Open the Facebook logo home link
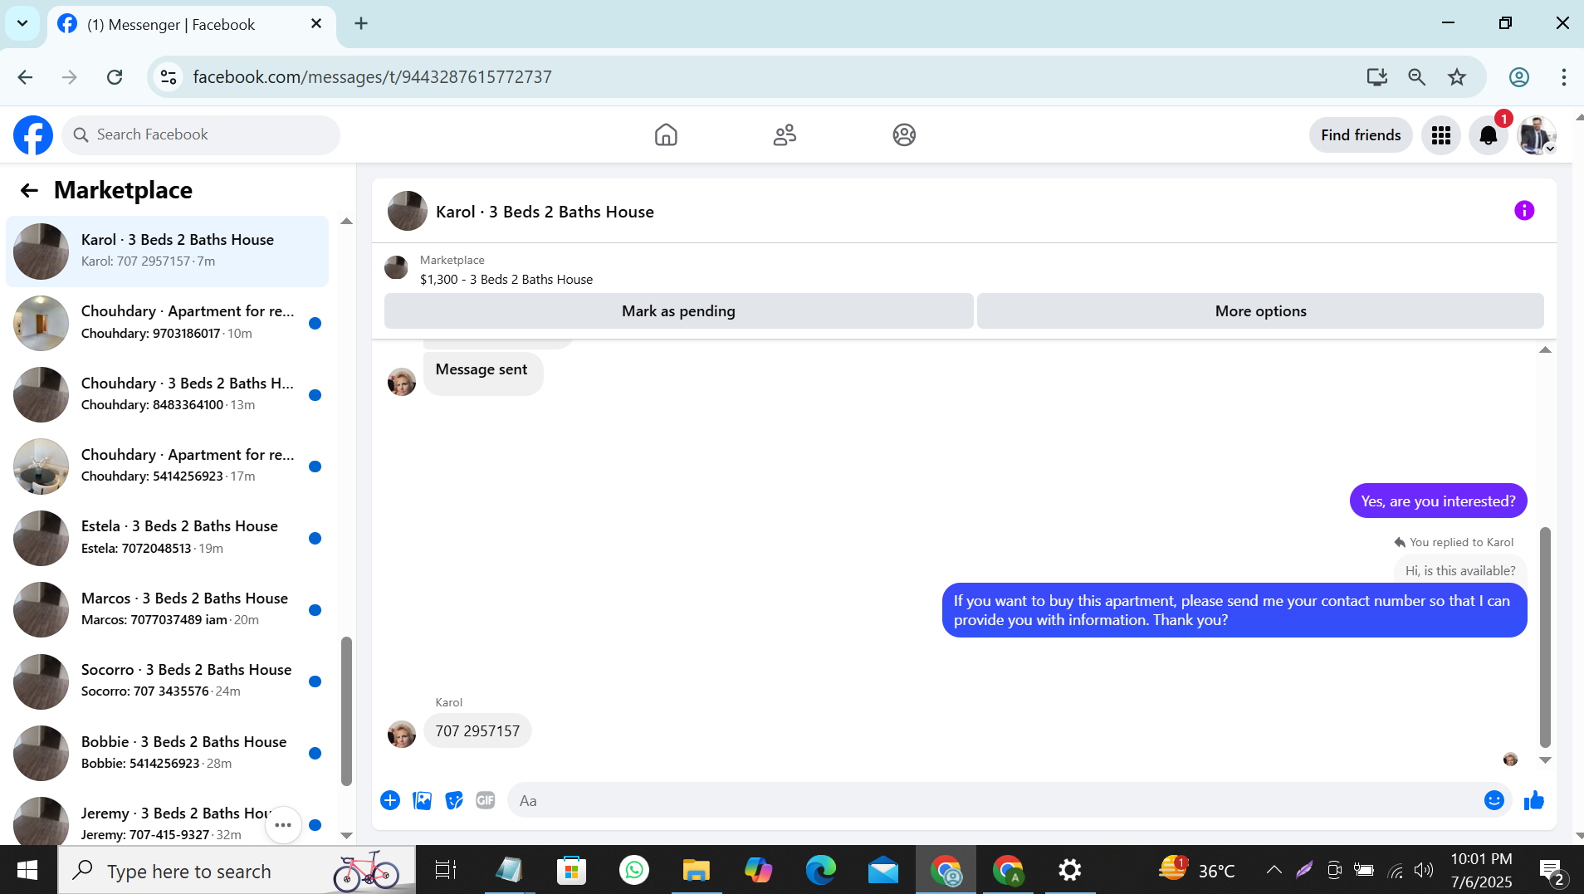 coord(33,134)
